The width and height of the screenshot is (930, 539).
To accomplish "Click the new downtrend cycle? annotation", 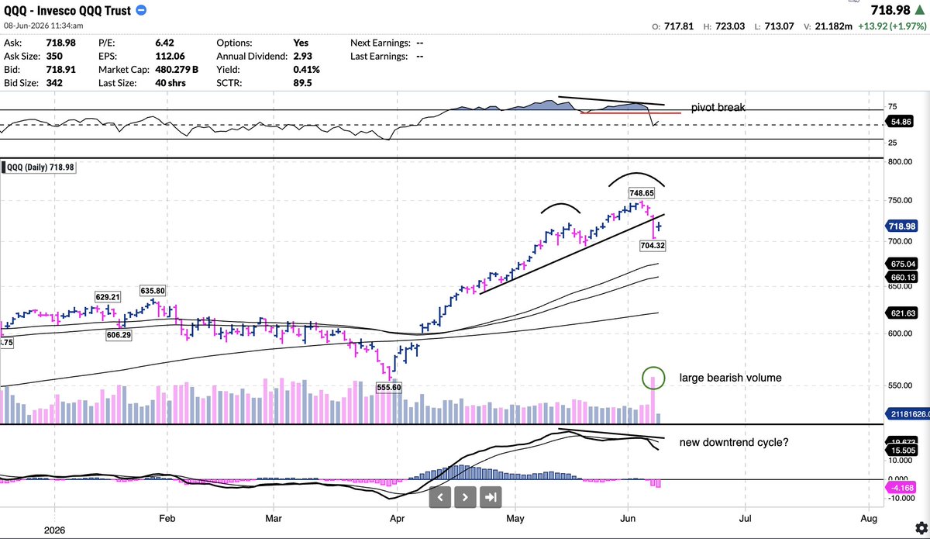I will (x=735, y=442).
